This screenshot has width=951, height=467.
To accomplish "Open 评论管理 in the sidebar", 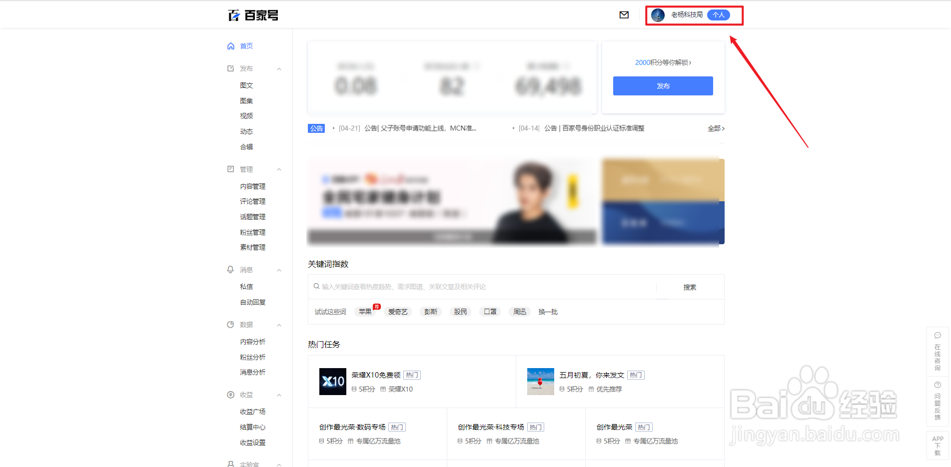I will tap(252, 201).
